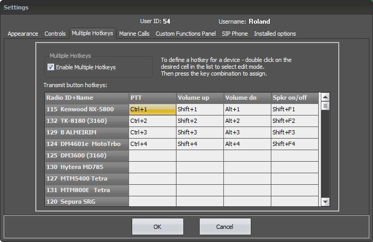The height and width of the screenshot is (242, 373).
Task: Click the Volume up column header
Action: coord(200,98)
